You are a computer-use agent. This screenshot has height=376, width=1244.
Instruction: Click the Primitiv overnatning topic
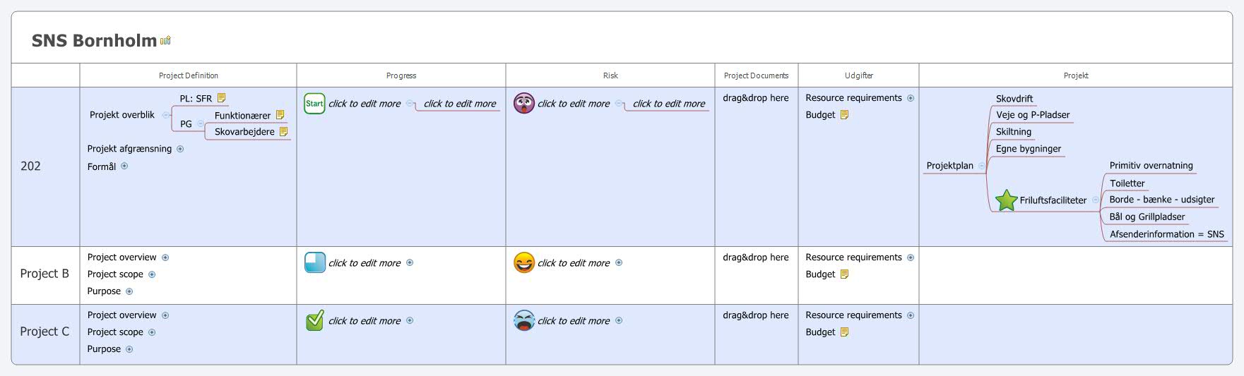pyautogui.click(x=1151, y=166)
